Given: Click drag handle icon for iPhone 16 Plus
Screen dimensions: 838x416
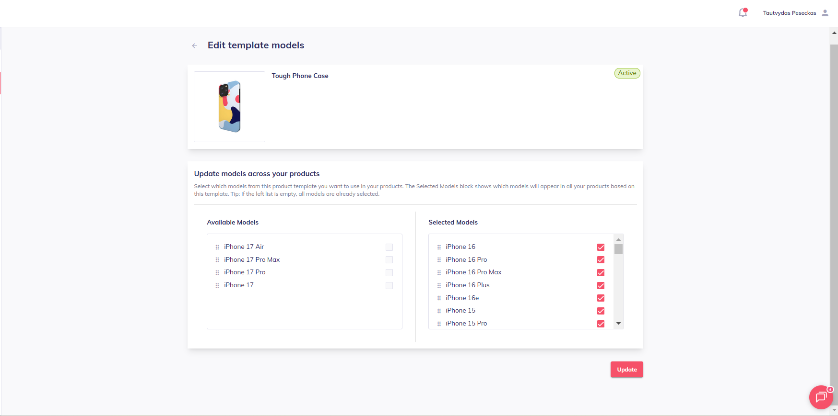Looking at the screenshot, I should [x=439, y=285].
